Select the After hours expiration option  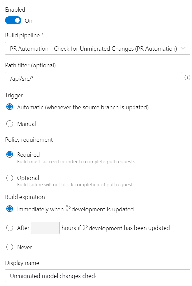(x=10, y=228)
